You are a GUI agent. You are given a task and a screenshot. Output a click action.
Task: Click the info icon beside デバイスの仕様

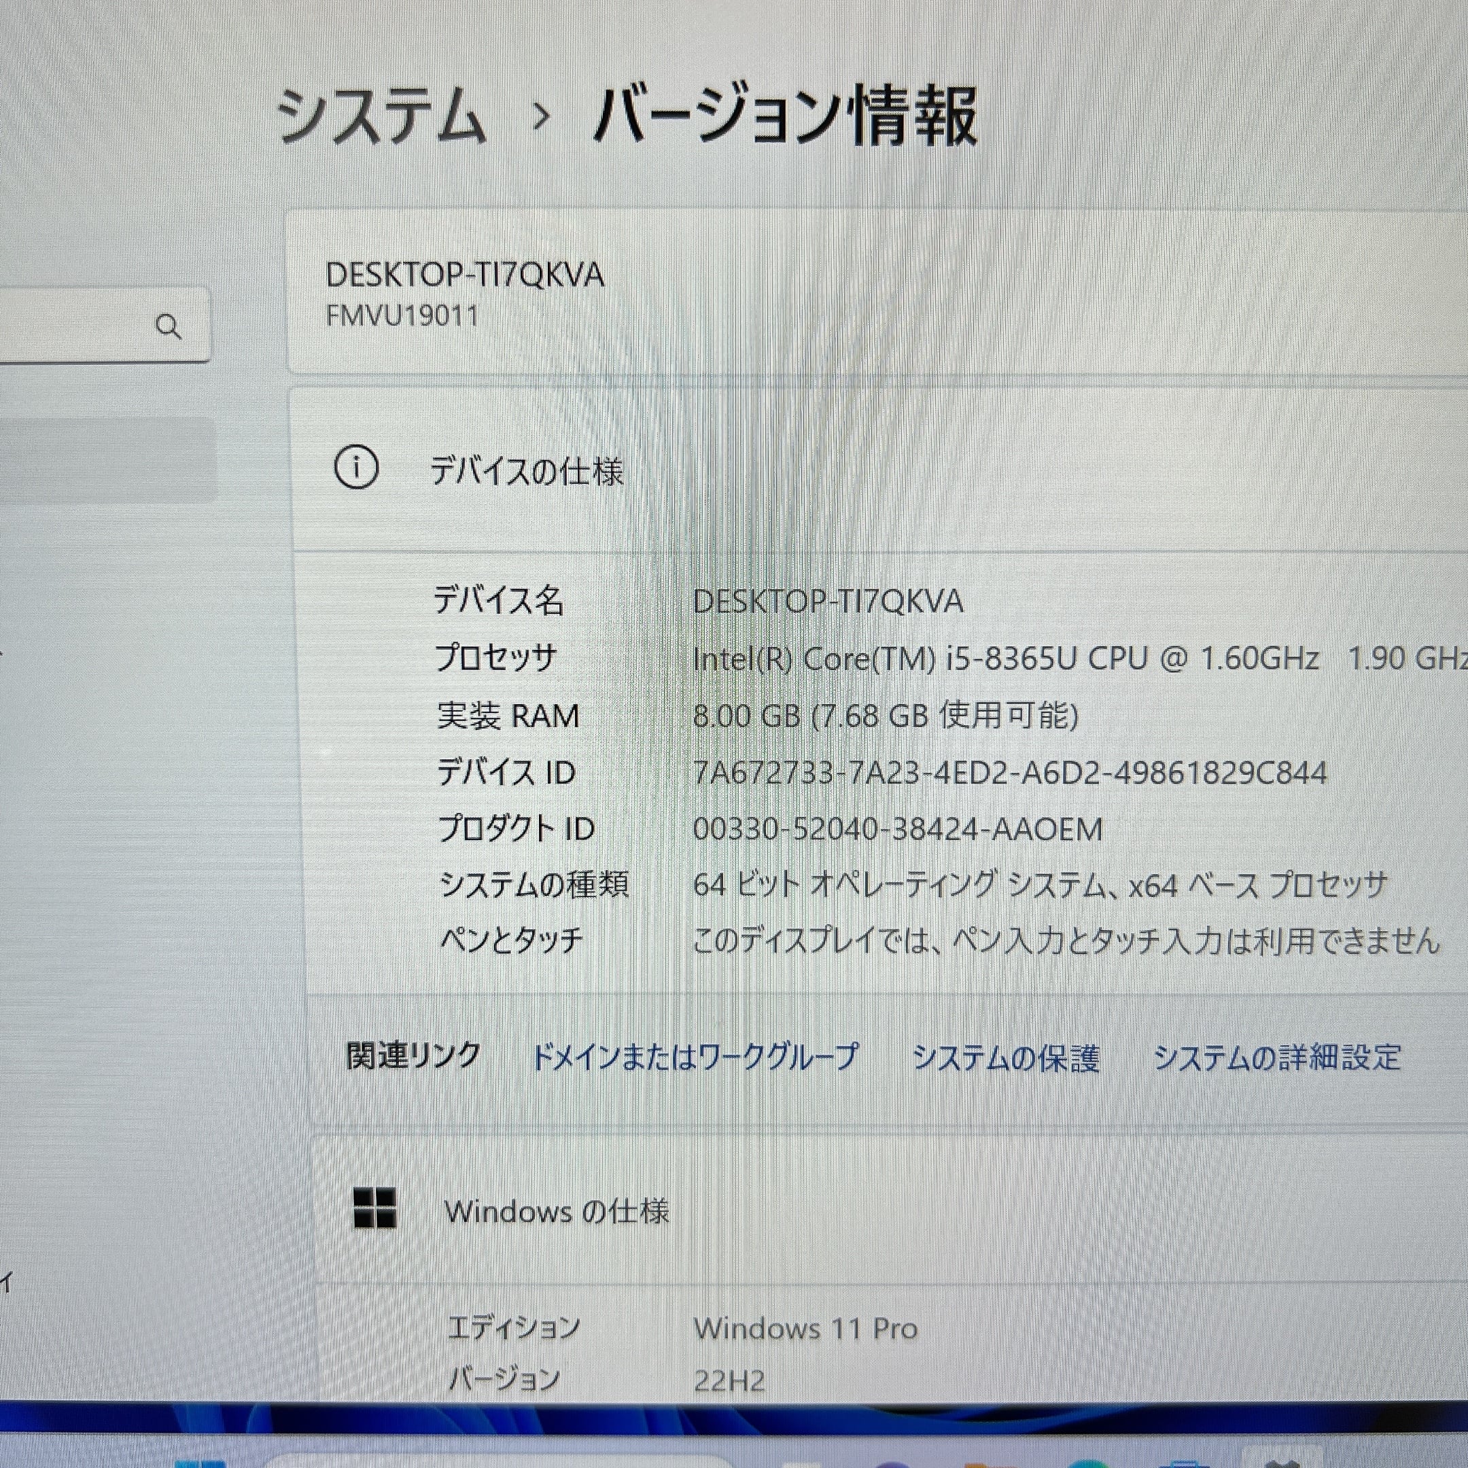pos(355,468)
